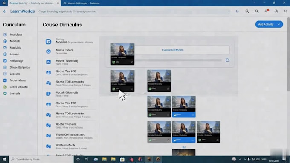Open Task View in taskbar
Viewport: 290px width, 163px height.
87,159
